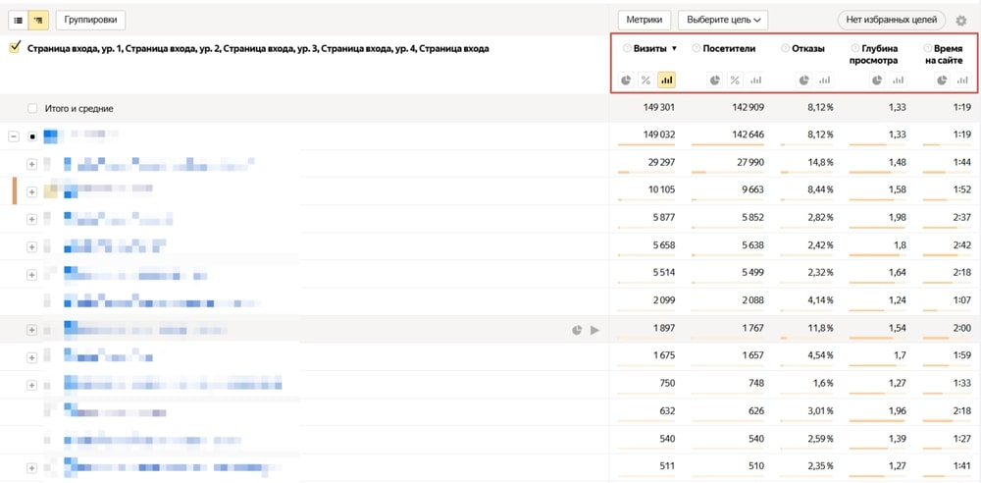Show percent view for Визиты column
981x483 pixels.
646,80
